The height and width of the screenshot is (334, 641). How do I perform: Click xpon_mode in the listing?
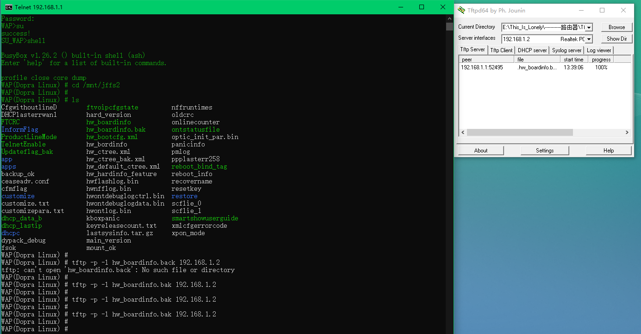tap(188, 233)
